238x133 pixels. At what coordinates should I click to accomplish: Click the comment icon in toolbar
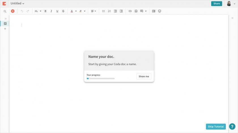pyautogui.click(x=142, y=11)
